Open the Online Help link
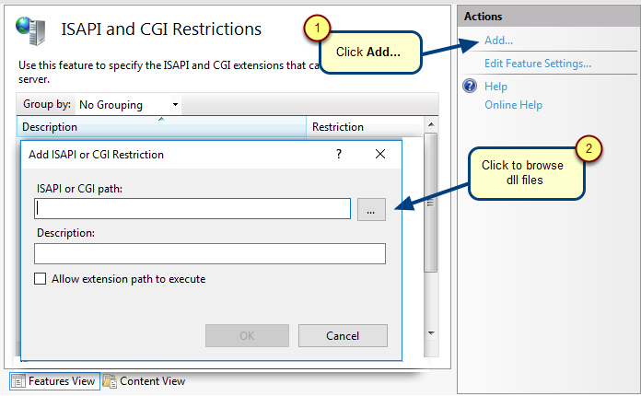 click(513, 105)
